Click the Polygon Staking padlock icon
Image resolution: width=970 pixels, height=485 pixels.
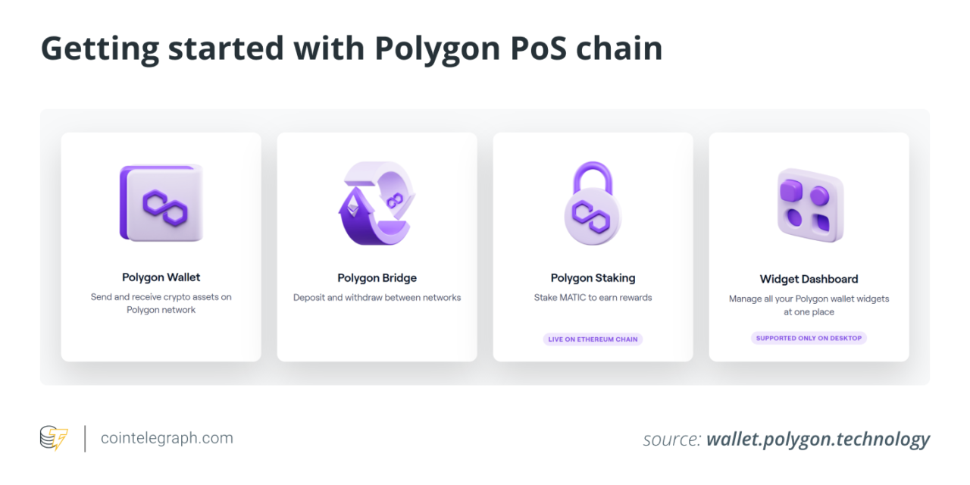(593, 201)
